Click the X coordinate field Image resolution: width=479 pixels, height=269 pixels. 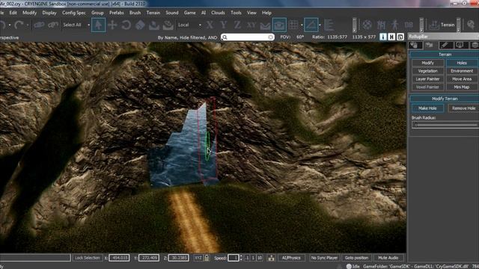click(x=119, y=258)
